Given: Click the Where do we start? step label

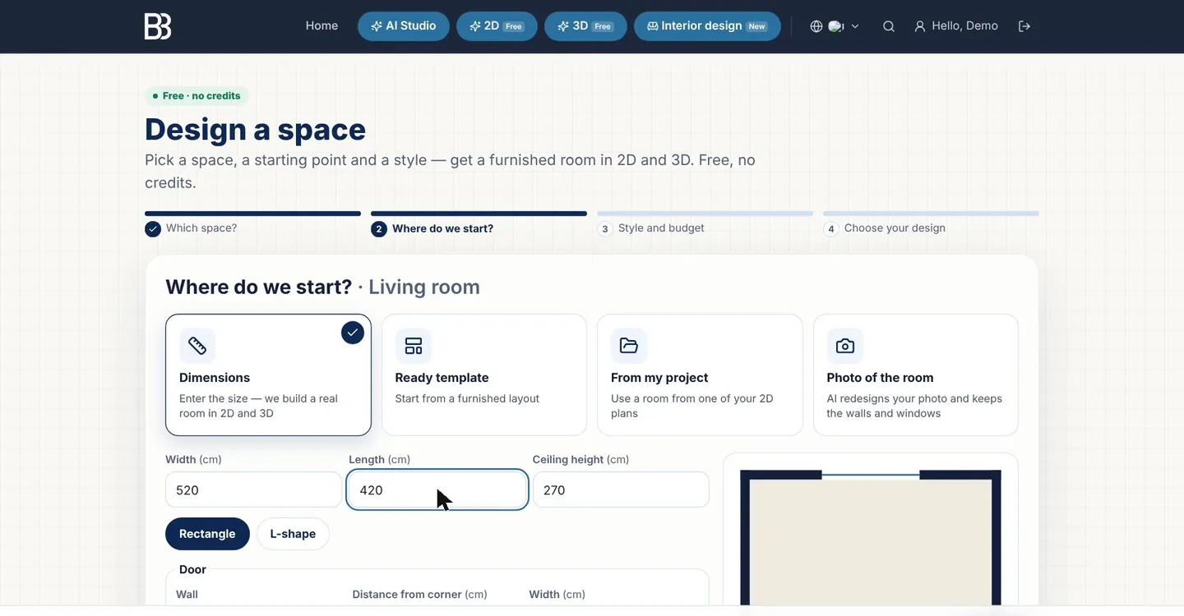Looking at the screenshot, I should point(443,229).
